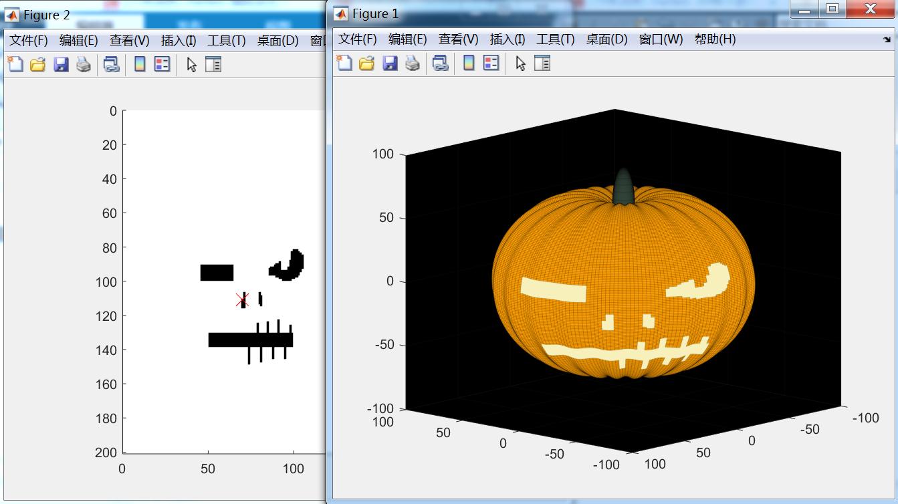This screenshot has height=504, width=898.
Task: Open Property Inspector icon in Figure 1
Action: pyautogui.click(x=542, y=64)
